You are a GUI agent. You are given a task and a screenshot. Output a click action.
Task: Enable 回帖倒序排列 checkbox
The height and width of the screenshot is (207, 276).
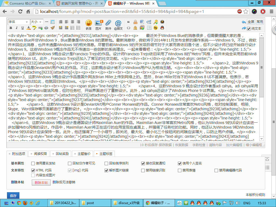tap(106, 164)
